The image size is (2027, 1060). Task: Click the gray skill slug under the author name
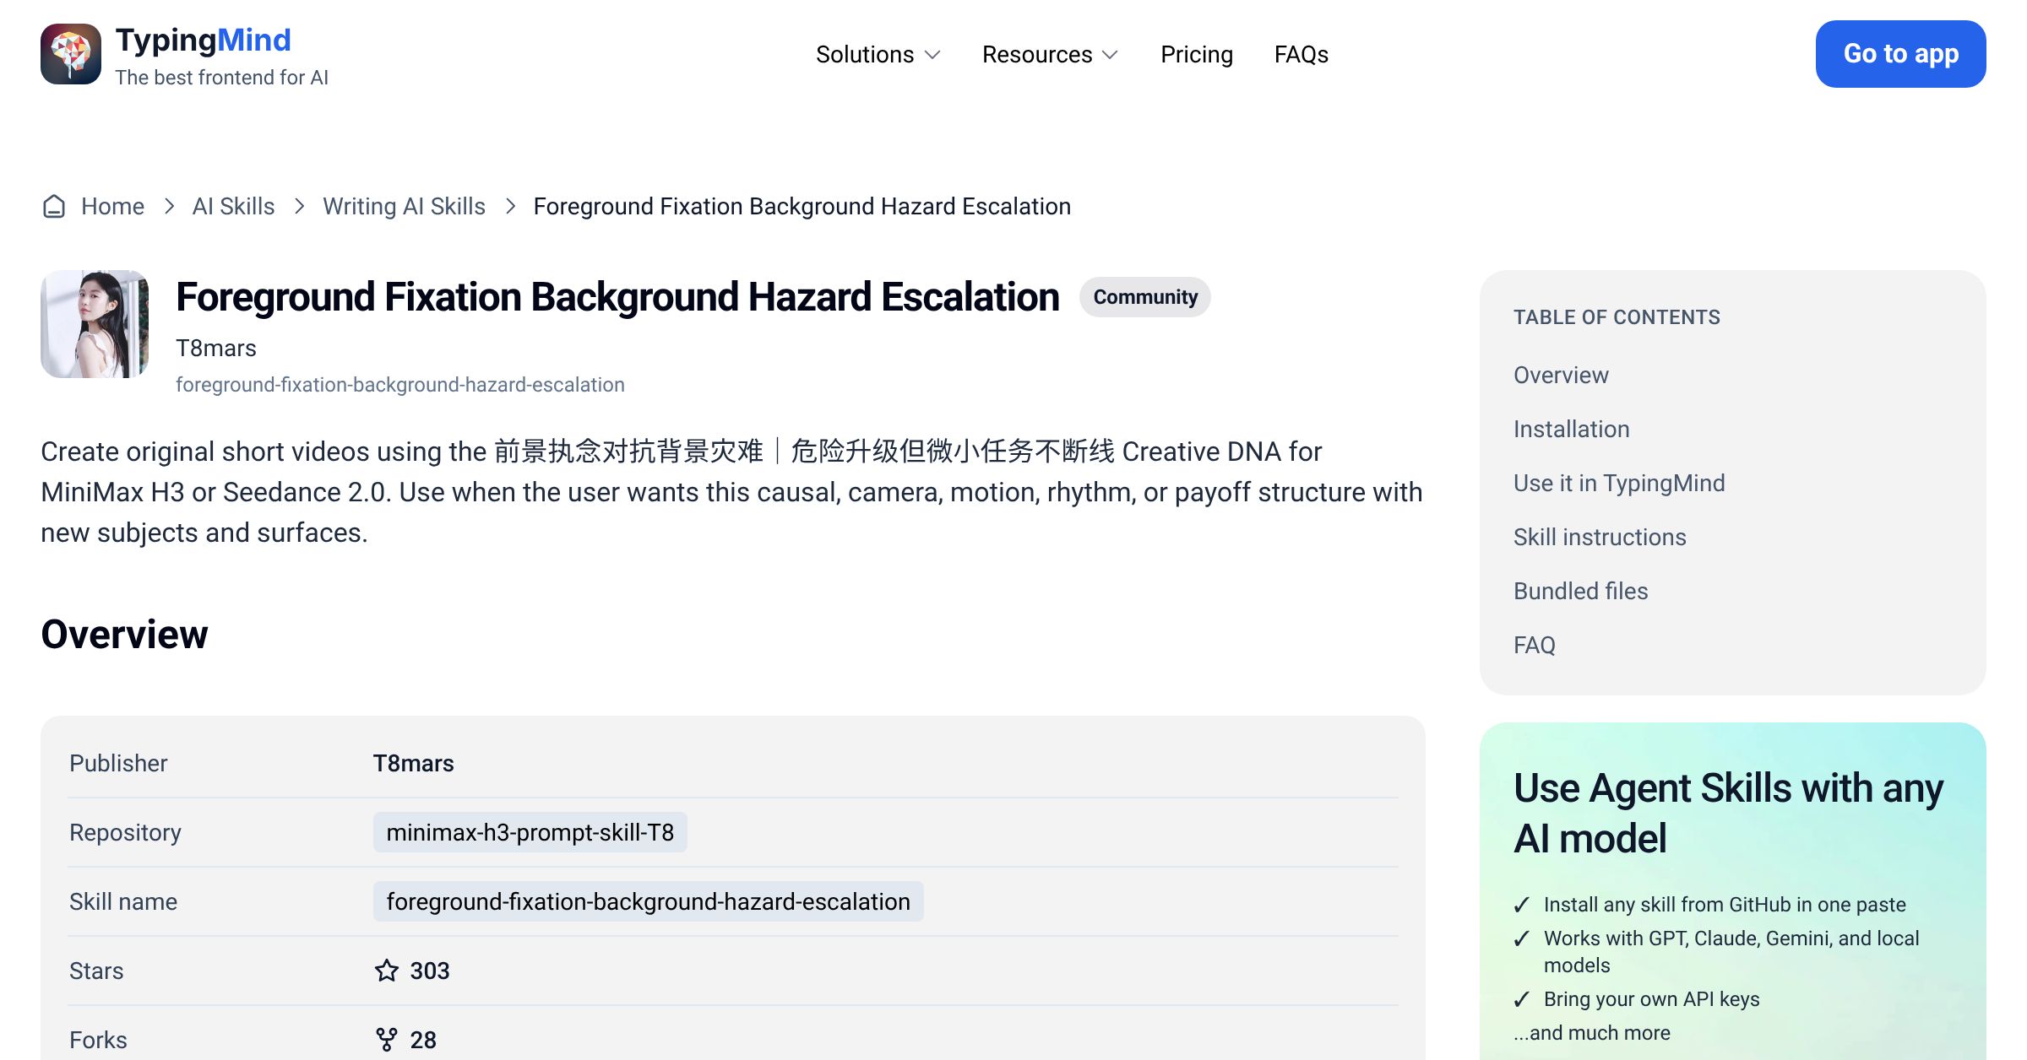tap(400, 385)
